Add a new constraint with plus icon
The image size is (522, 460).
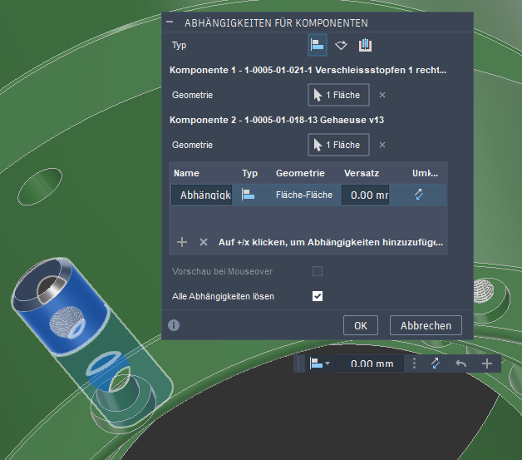coord(182,242)
